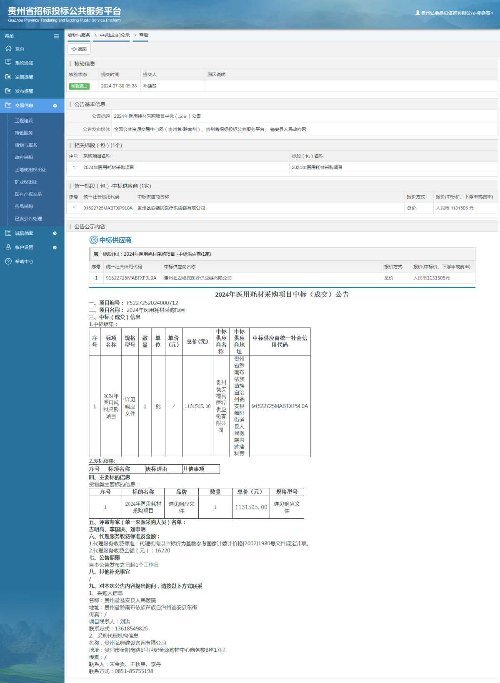Click breadcrumb 查看

[143, 35]
